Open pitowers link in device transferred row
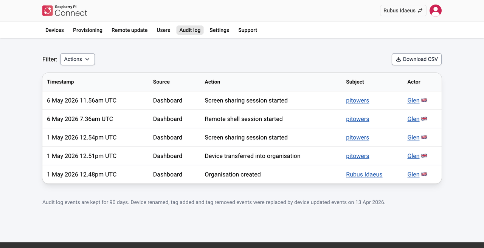Screen dimensions: 484x248 tap(357, 156)
